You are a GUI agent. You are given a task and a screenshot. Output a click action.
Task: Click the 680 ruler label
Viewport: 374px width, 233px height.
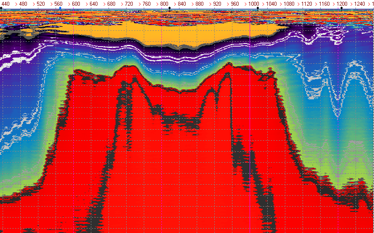111,4
